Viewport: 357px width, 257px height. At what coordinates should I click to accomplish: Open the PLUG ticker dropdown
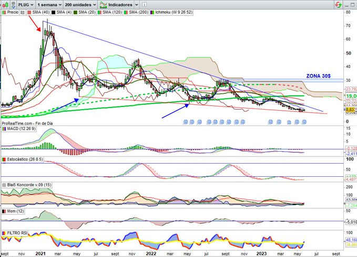[x=25, y=5]
